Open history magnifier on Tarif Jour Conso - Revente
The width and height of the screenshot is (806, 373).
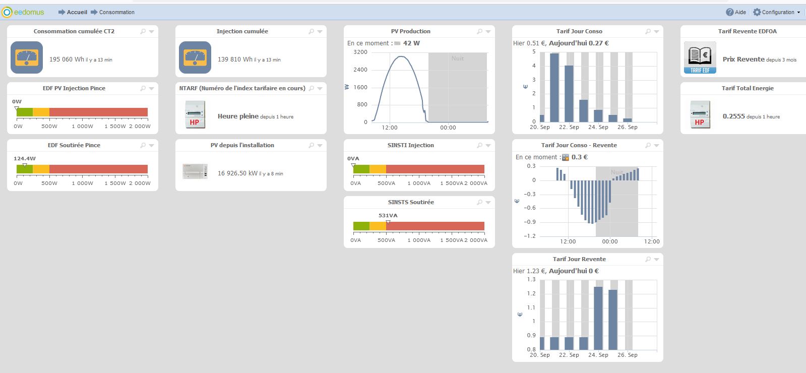point(648,145)
